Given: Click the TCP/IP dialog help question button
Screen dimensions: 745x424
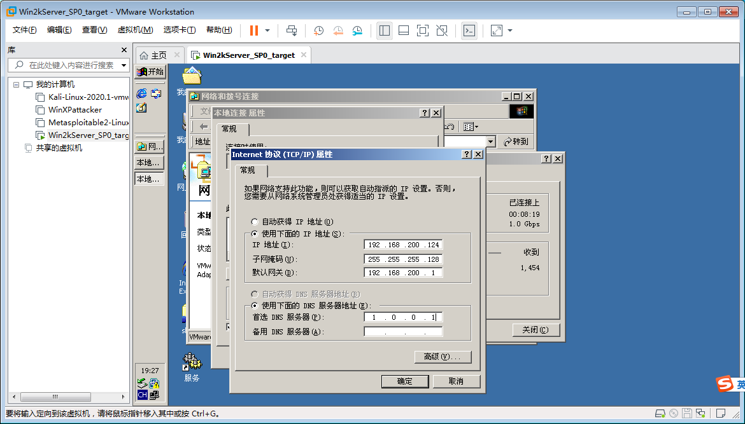Looking at the screenshot, I should [467, 154].
